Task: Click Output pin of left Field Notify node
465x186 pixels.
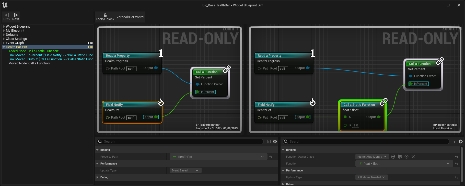Action: pos(151,117)
